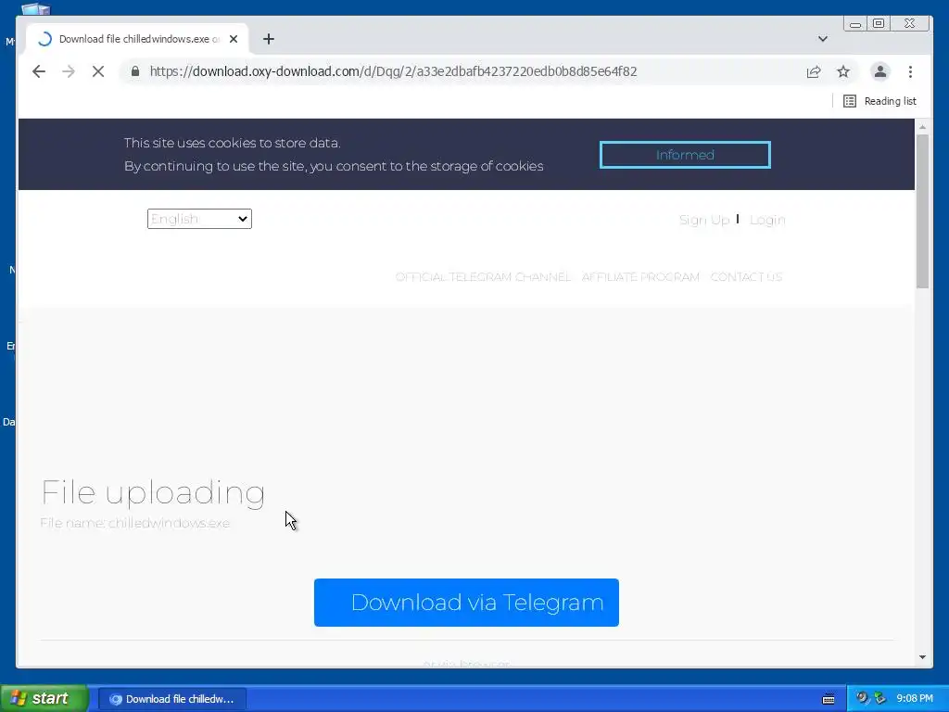Click the address bar URL
949x712 pixels.
(x=393, y=71)
